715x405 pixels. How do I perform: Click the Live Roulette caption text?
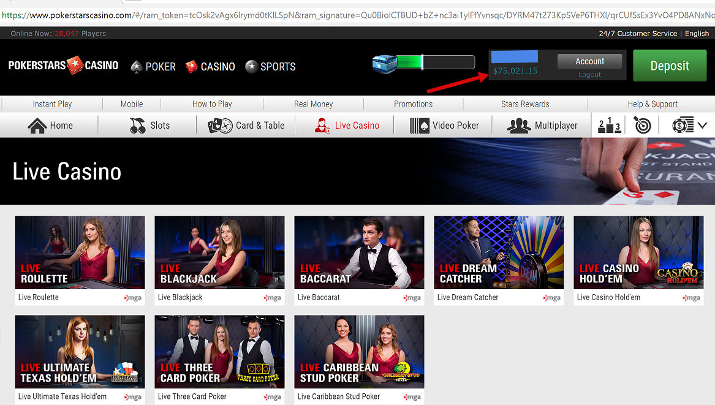[x=39, y=297]
